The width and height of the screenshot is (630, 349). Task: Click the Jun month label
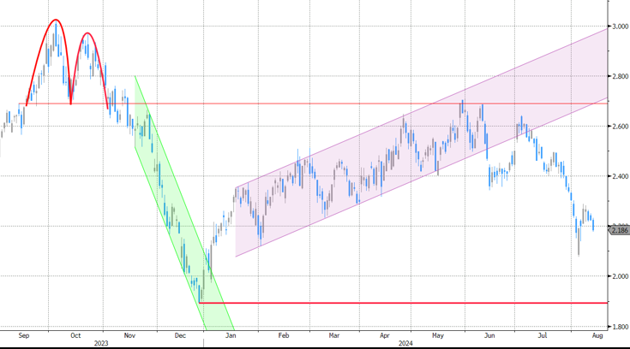point(489,335)
